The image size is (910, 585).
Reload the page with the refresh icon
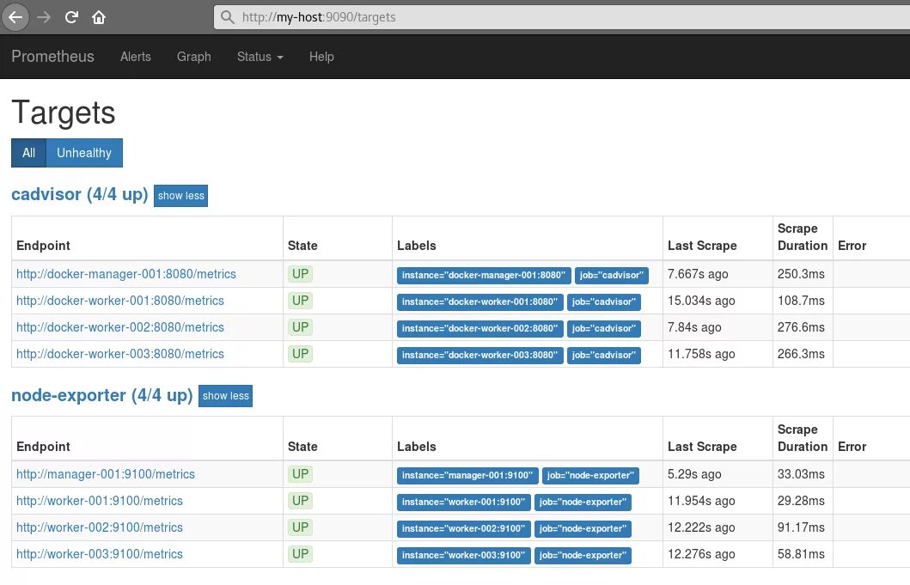pos(71,17)
